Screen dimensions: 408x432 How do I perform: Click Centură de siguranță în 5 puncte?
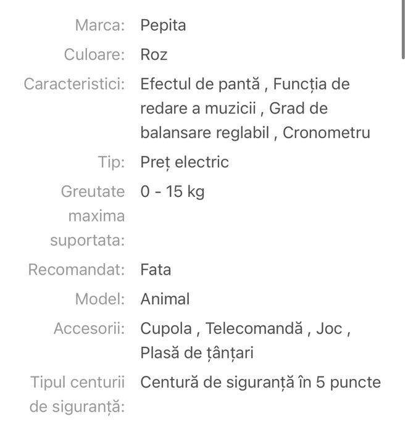point(260,383)
